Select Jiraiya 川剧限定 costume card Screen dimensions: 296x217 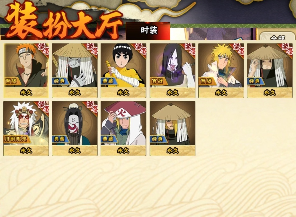tap(26, 128)
